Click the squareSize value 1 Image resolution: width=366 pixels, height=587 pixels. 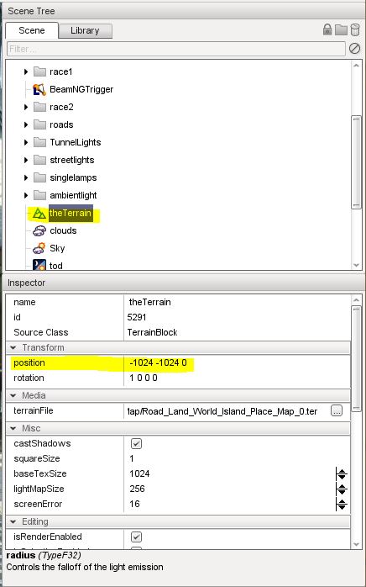131,458
